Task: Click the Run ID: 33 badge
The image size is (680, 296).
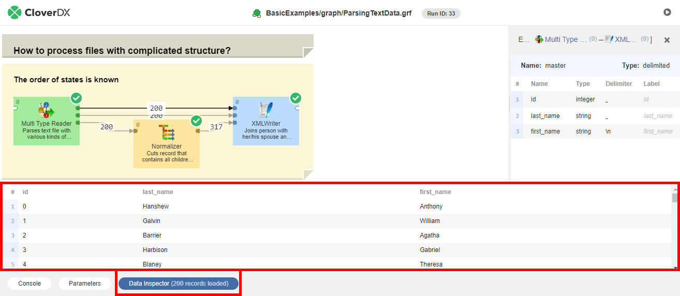Action: click(441, 13)
